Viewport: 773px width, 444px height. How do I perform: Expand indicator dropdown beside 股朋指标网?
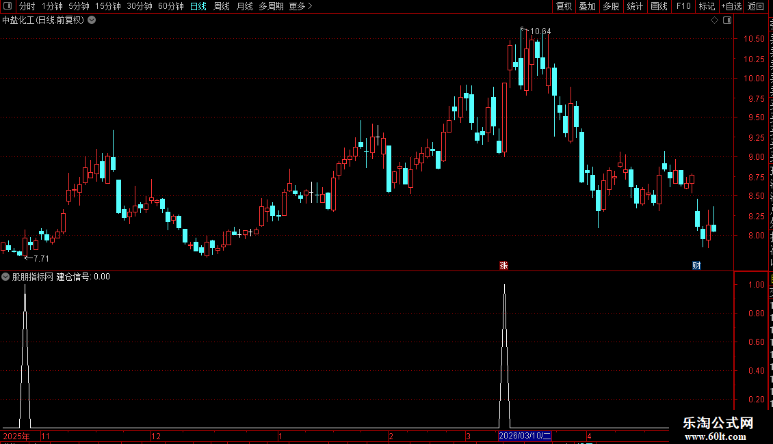[5, 277]
